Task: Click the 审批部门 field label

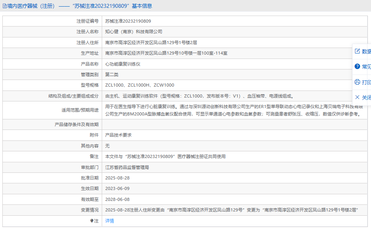Action: point(90,167)
